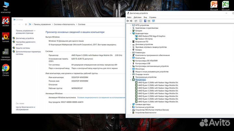Select the Мониторы device category
Viewport: 234px width, 131px height.
[140, 69]
